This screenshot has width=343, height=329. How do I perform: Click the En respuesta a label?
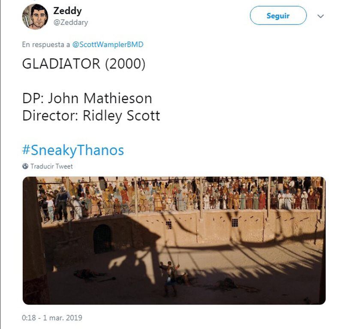click(x=46, y=45)
